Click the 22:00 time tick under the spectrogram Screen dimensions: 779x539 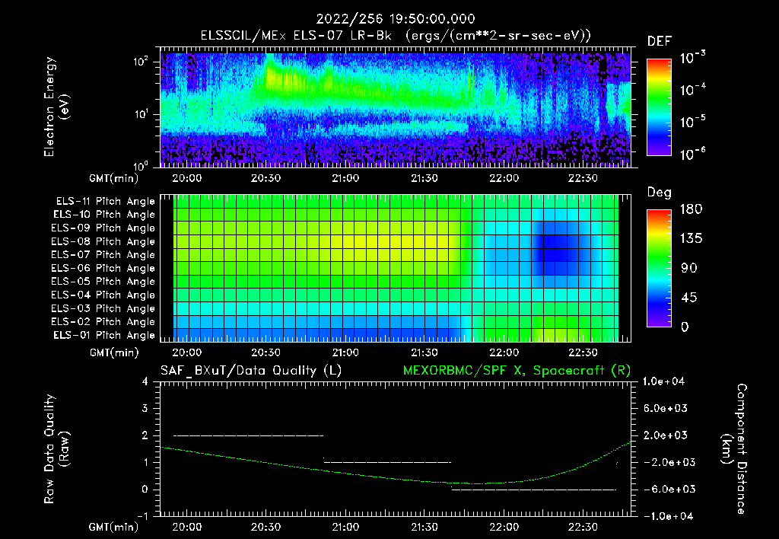[504, 178]
